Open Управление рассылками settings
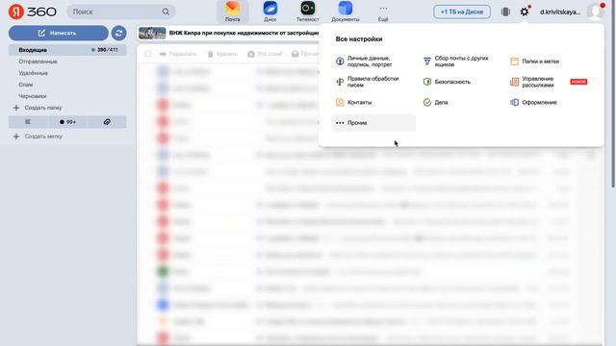Viewport: 616px width, 346px height. point(548,82)
